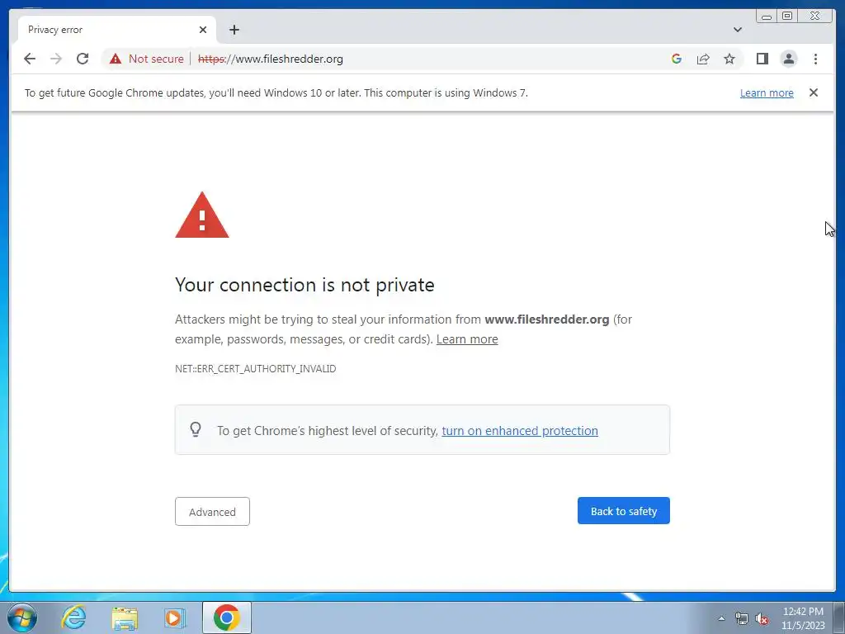
Task: Click the muted volume tray icon
Action: [x=762, y=618]
